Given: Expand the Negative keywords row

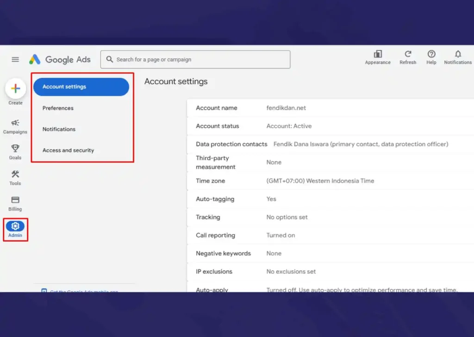Looking at the screenshot, I should pyautogui.click(x=331, y=253).
